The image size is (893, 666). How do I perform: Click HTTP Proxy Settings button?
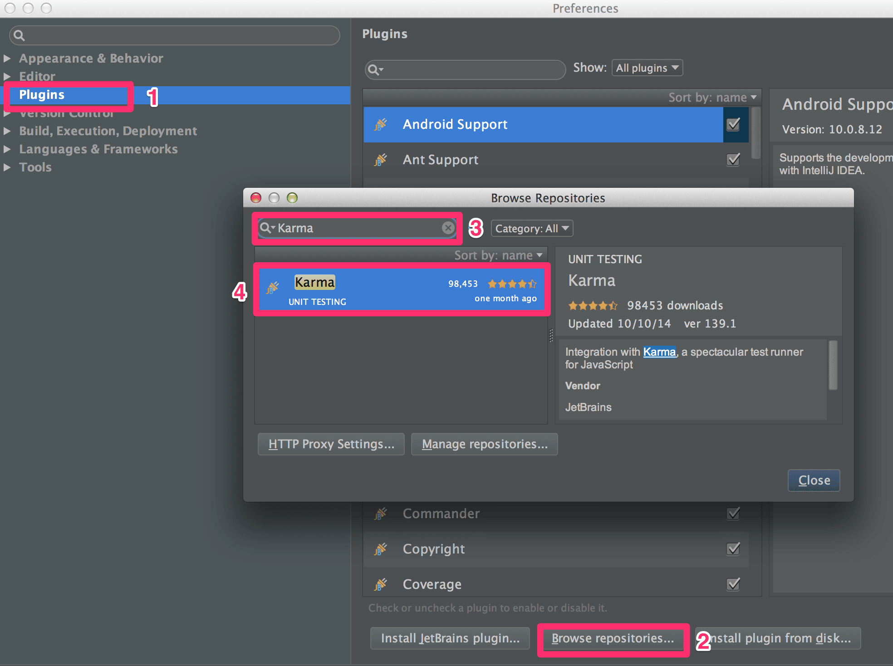331,444
